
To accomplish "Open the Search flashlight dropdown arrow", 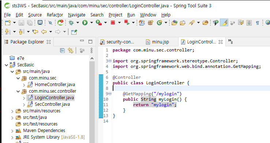I will point(198,23).
